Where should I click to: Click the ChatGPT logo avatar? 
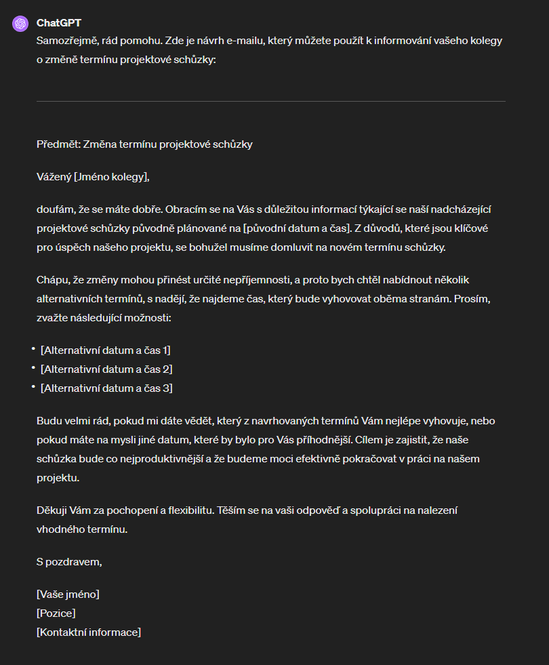[x=20, y=24]
